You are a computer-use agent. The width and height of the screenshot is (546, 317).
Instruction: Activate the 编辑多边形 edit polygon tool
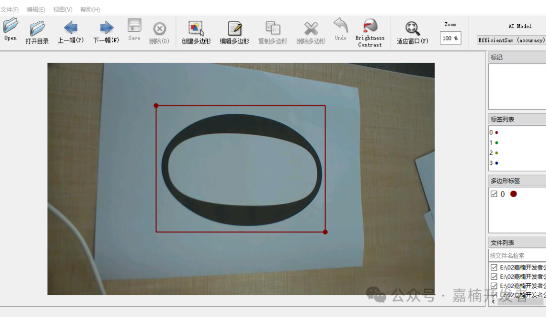click(x=234, y=32)
